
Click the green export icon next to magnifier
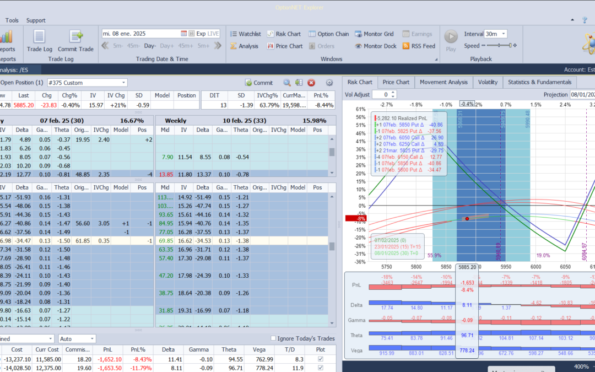click(299, 83)
